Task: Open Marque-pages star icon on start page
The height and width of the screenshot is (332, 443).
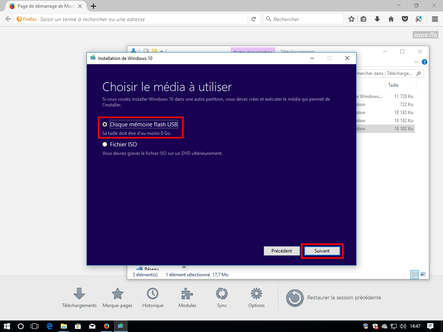Action: 117,298
